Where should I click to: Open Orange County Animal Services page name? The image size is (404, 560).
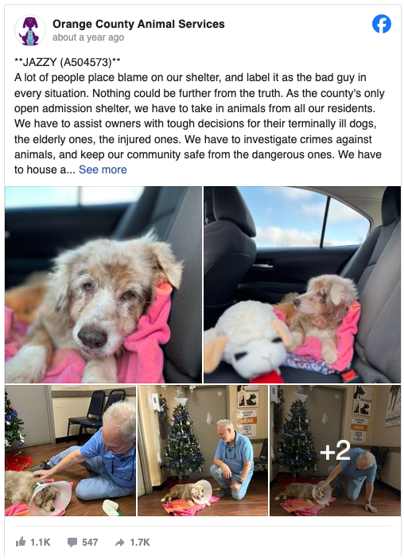click(x=138, y=24)
